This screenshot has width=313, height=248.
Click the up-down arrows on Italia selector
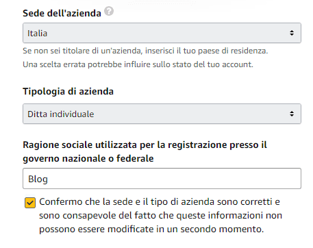click(x=292, y=33)
